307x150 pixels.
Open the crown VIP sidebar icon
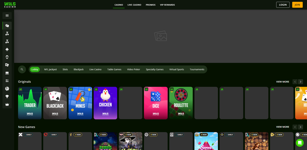(x=7, y=104)
